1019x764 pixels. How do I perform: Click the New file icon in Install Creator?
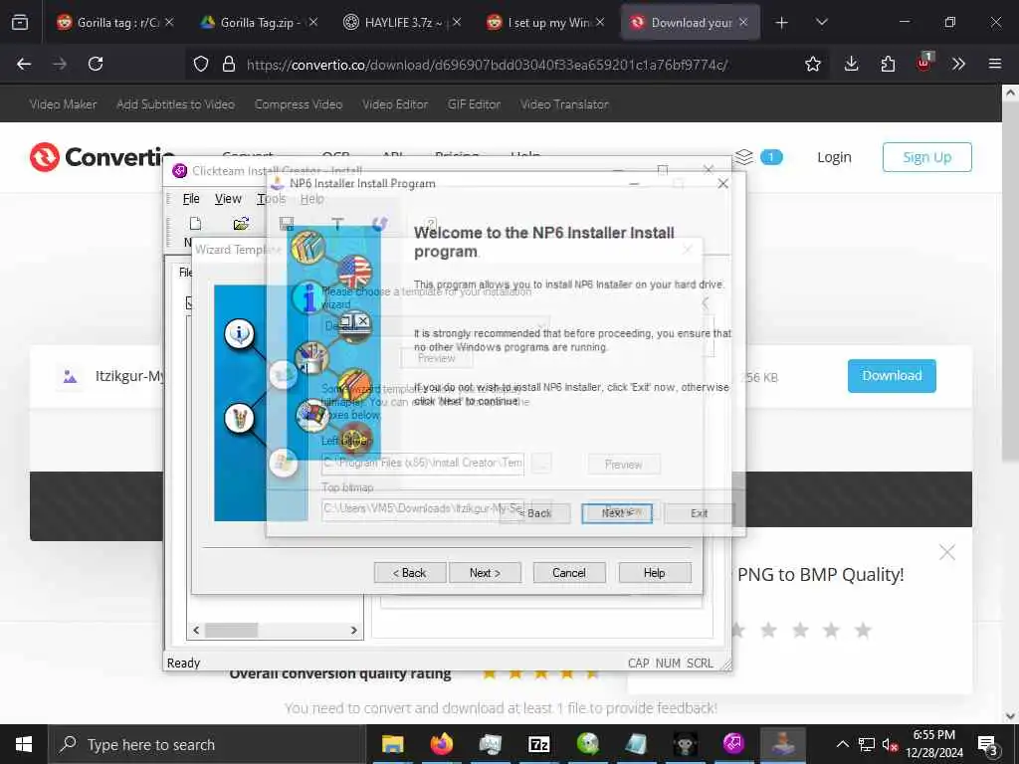[195, 224]
